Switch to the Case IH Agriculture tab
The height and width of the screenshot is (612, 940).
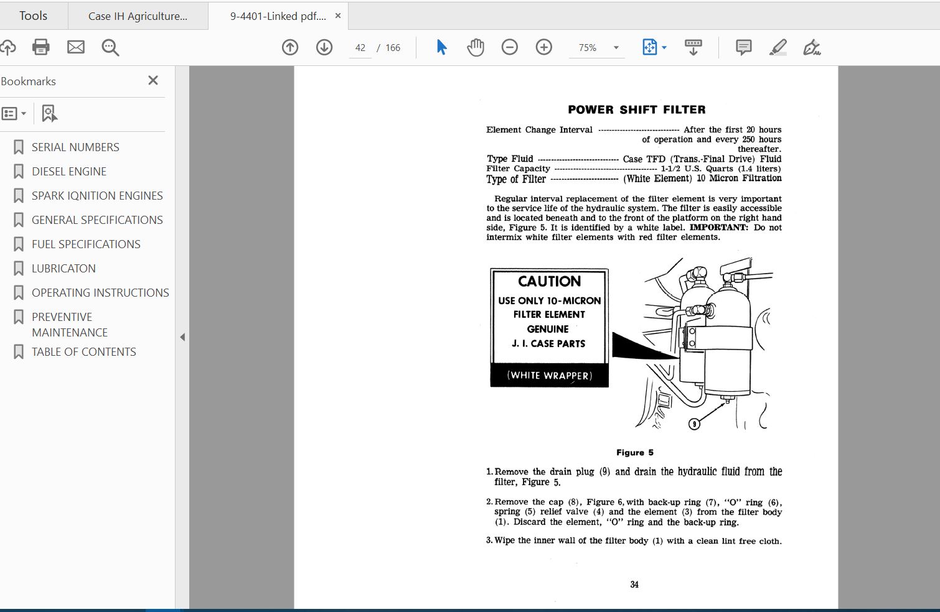(x=138, y=16)
